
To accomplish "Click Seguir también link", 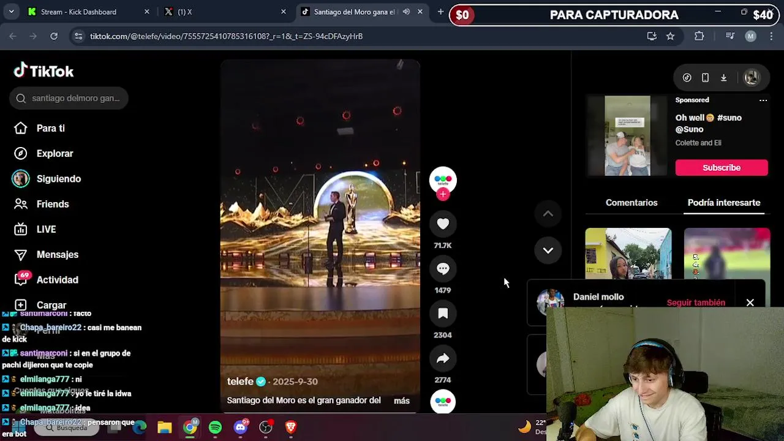I will pos(696,303).
